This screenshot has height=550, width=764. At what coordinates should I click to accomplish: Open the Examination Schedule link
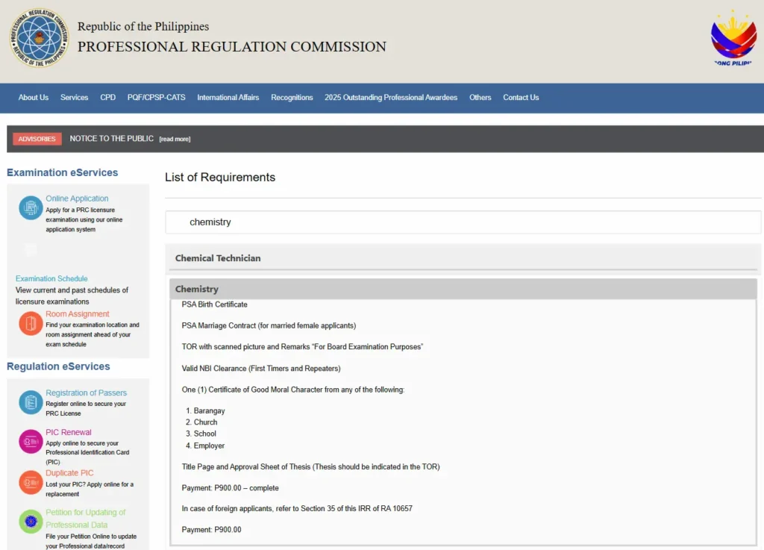(51, 278)
